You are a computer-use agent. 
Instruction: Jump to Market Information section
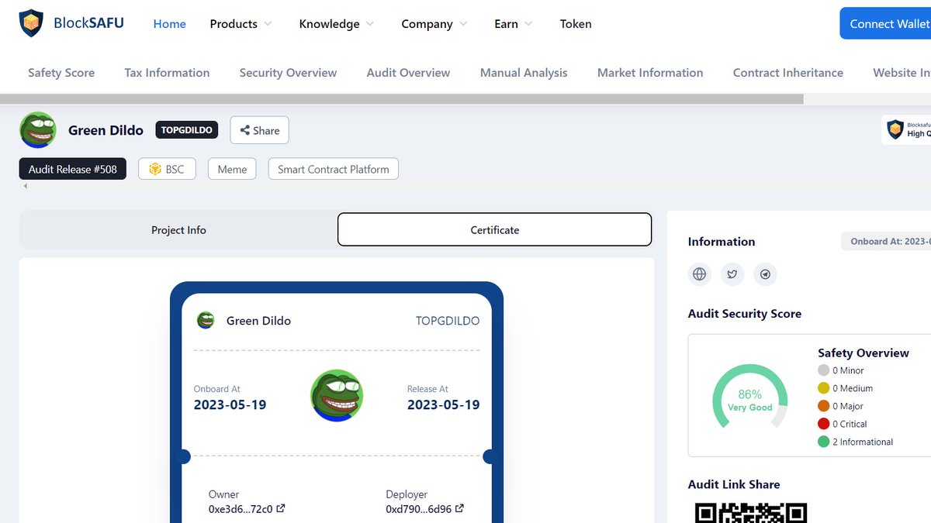click(x=650, y=73)
